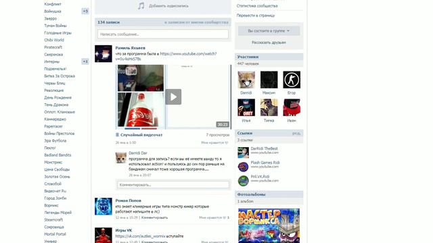Click the 447 человек members count
Viewport: 433px width, 243px height.
[x=248, y=63]
